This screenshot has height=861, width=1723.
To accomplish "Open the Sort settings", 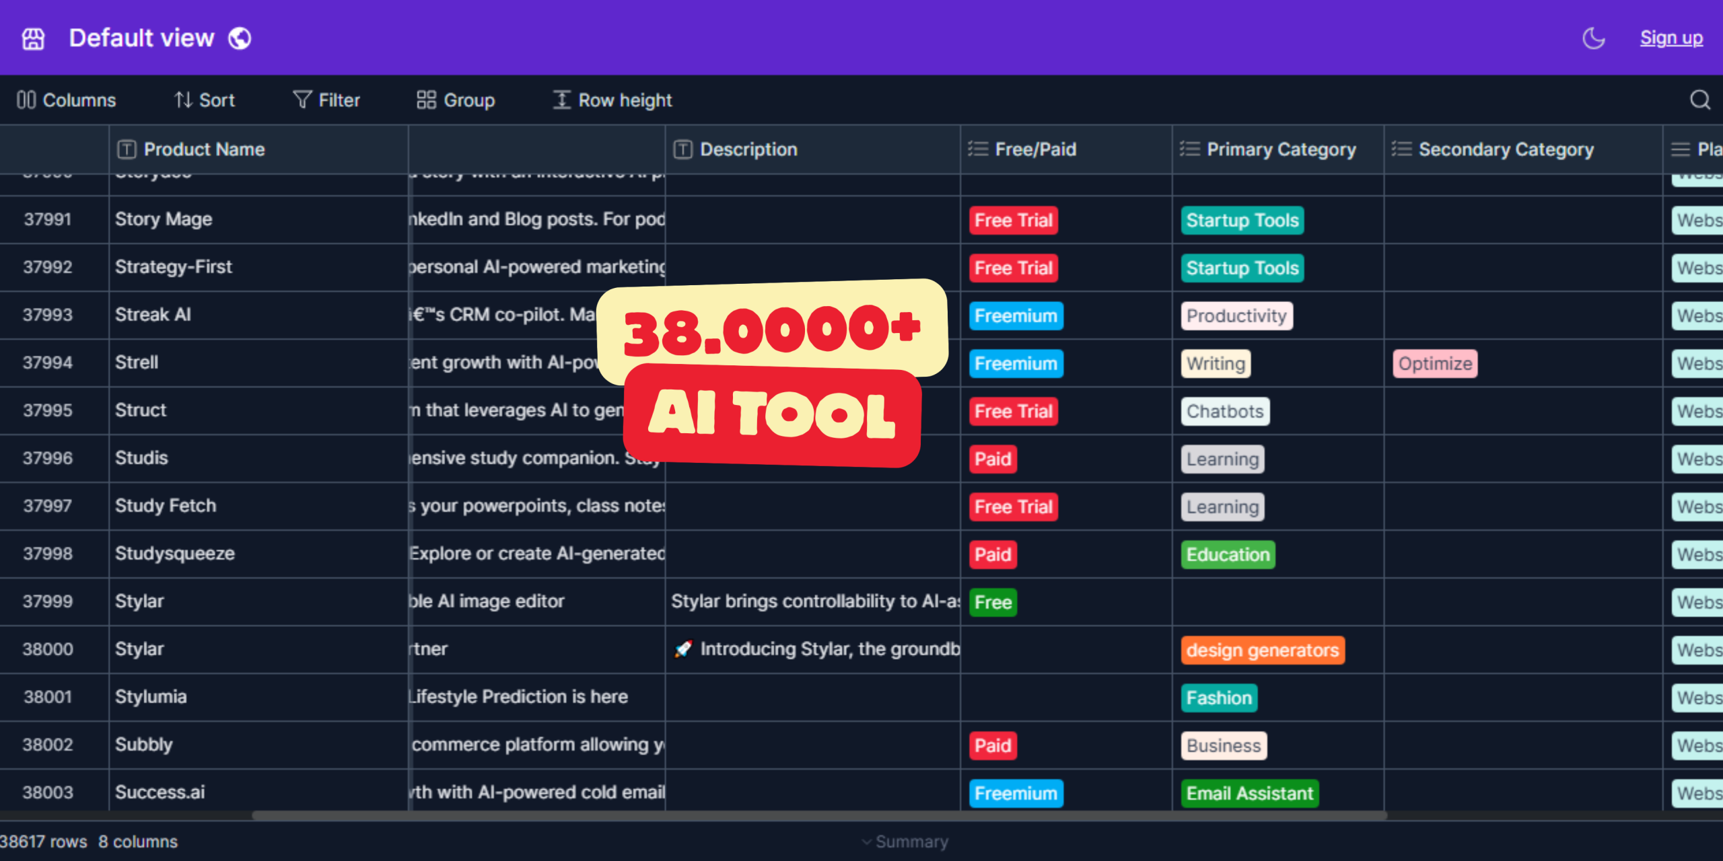I will pos(204,100).
